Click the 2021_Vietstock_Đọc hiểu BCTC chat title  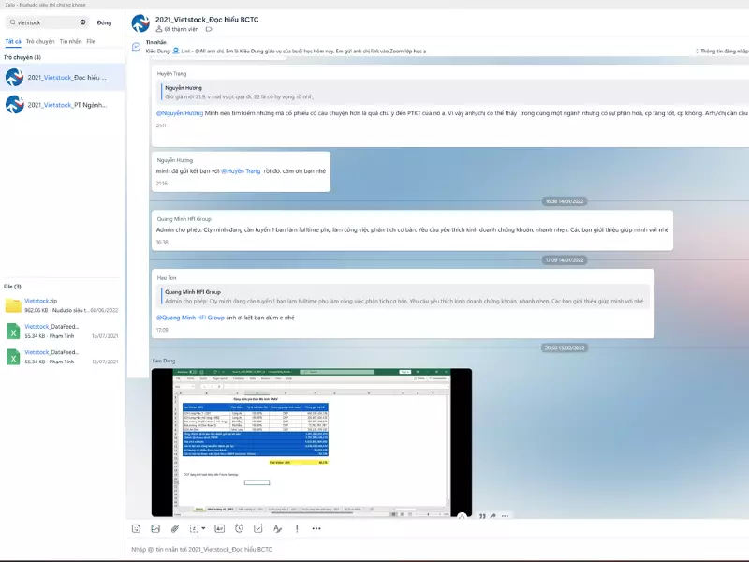(207, 20)
